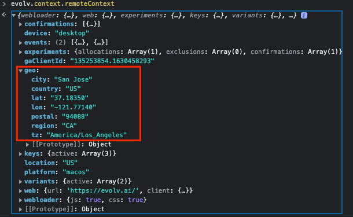Expand the geo Prototype Object entry

(27, 144)
